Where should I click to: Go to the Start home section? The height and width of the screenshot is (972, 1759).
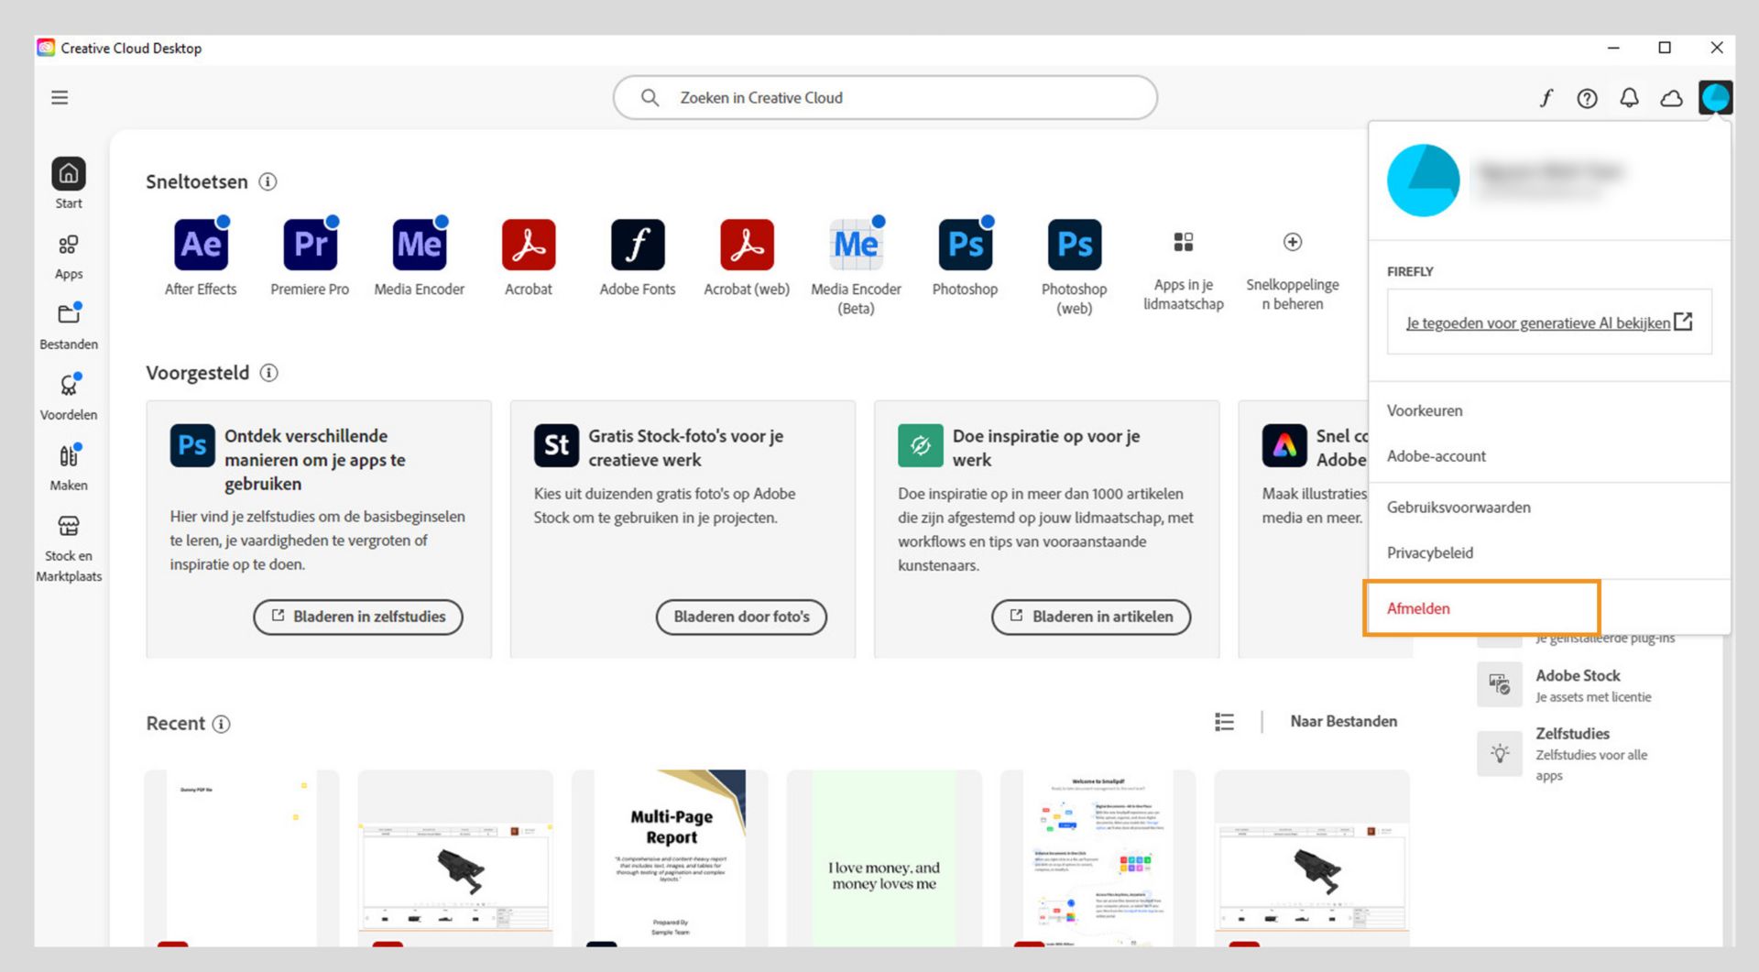(x=69, y=183)
